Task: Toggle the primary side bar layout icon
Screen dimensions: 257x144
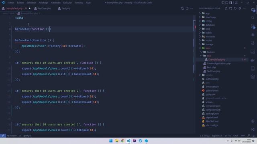Action: point(223,3)
